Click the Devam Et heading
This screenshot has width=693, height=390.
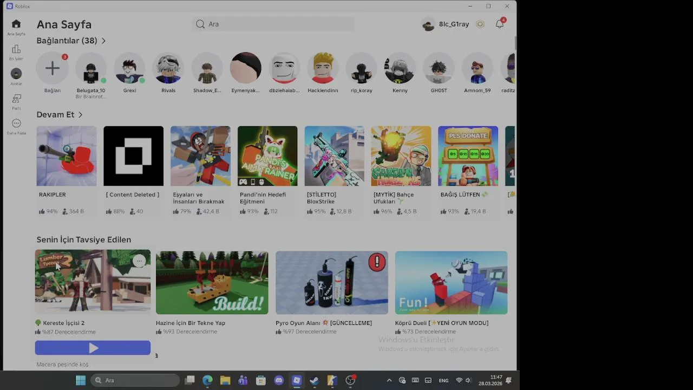click(55, 115)
